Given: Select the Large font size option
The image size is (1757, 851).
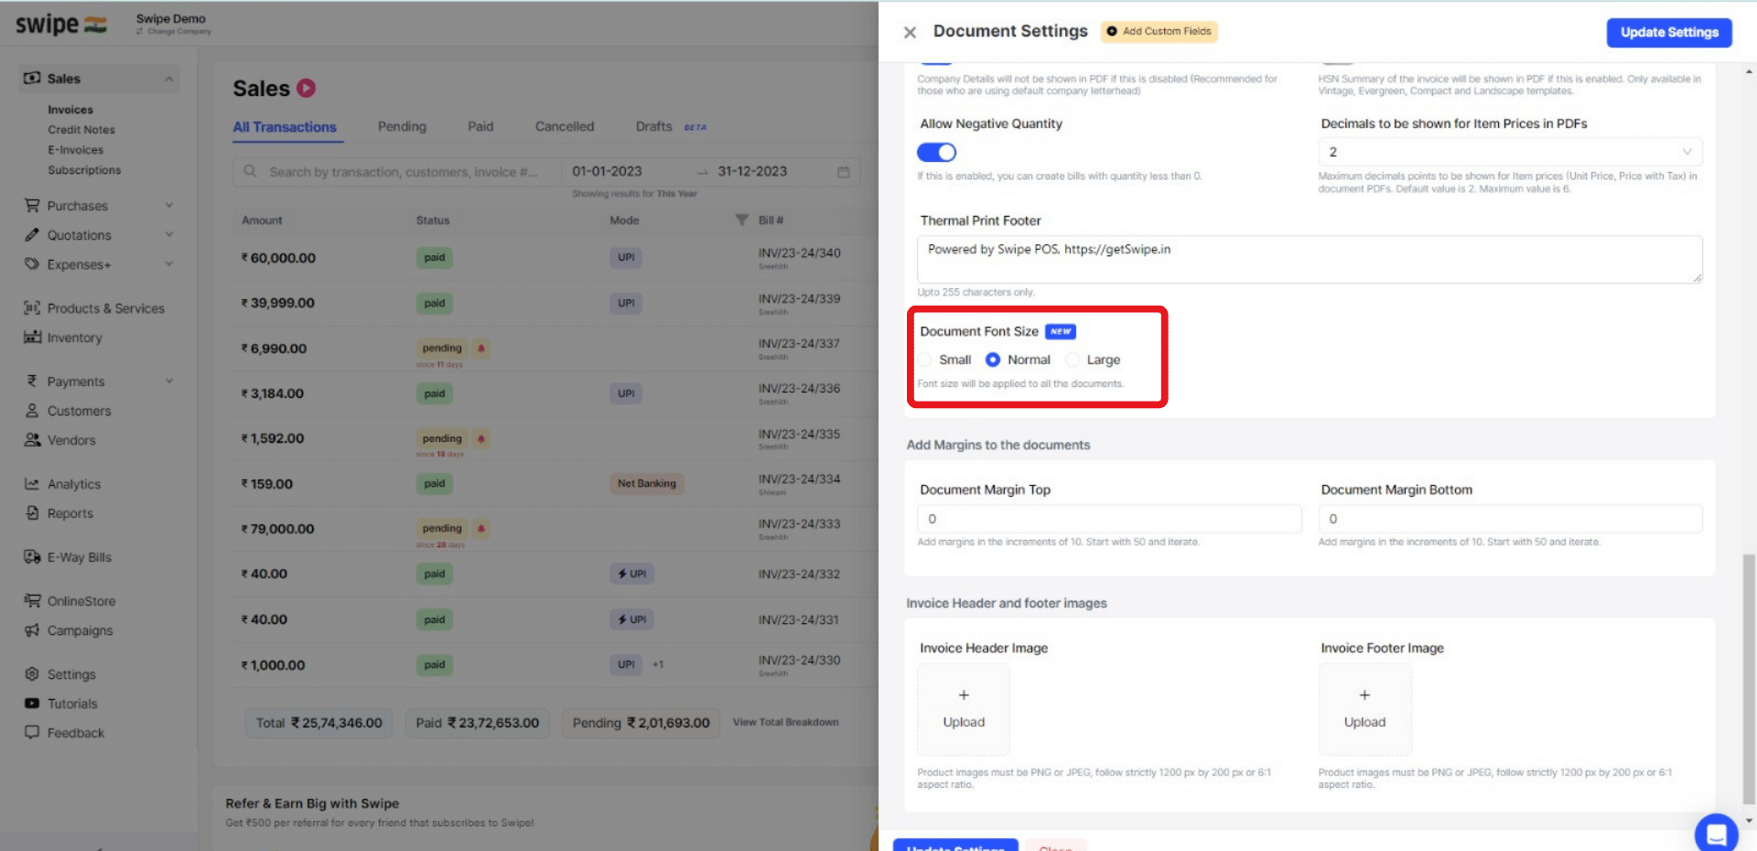Looking at the screenshot, I should click(1073, 360).
